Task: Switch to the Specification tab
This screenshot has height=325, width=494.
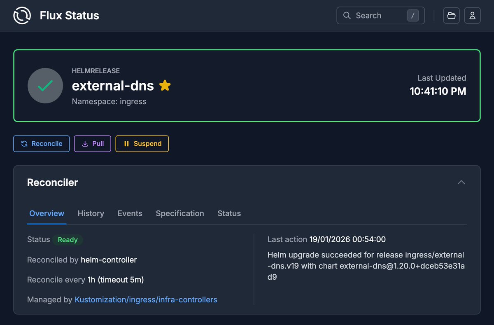Action: coord(180,213)
